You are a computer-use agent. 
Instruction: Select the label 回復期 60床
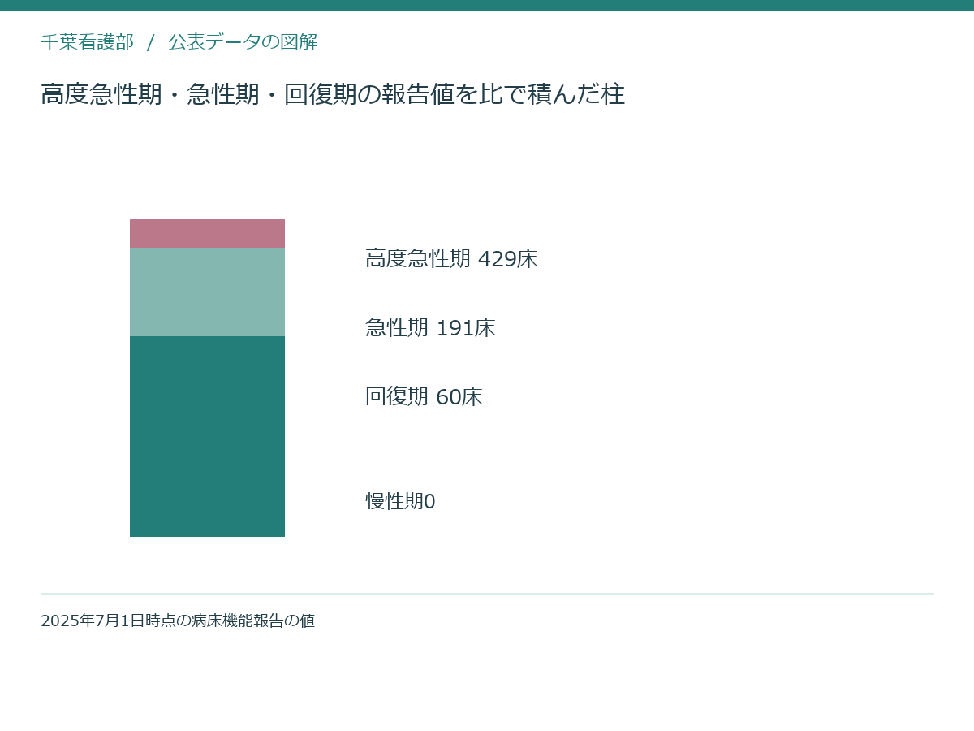coord(424,397)
